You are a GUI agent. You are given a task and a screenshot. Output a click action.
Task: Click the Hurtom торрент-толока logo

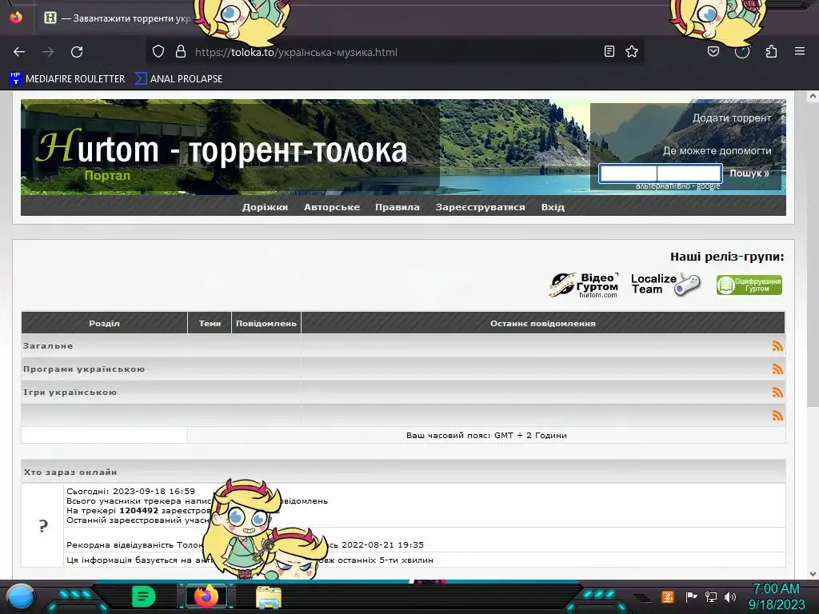222,150
